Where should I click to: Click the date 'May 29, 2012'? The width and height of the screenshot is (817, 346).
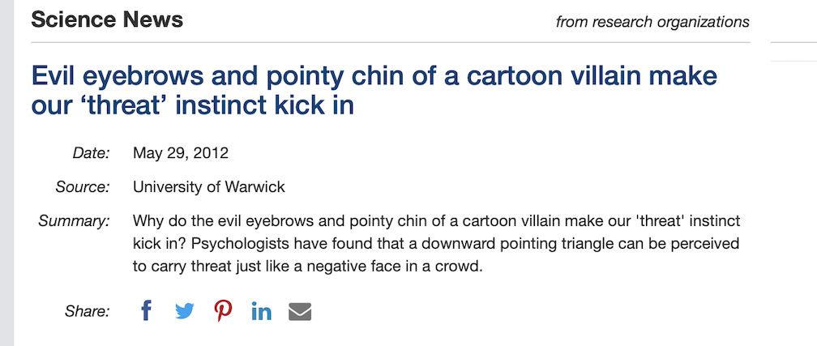[181, 152]
